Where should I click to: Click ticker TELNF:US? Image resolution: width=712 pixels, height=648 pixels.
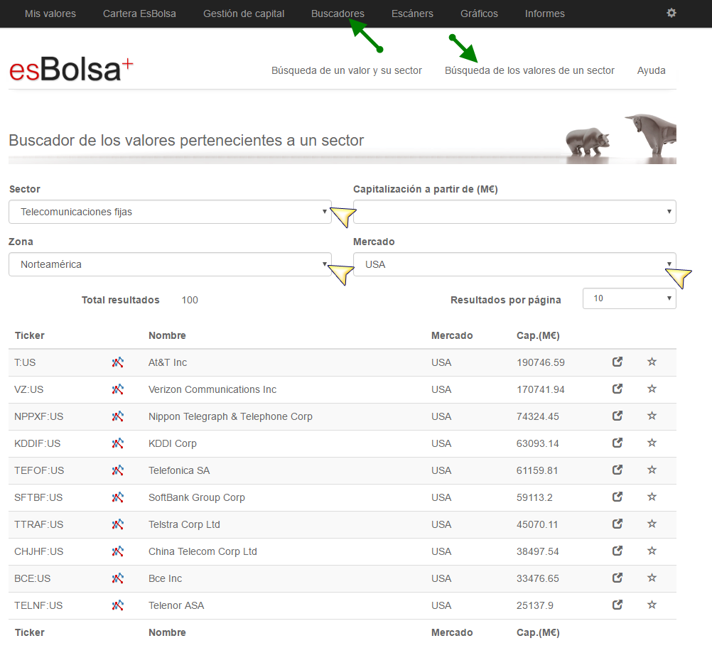click(38, 605)
